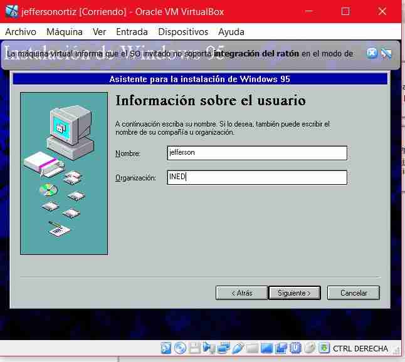Click the 'Asistente para la instalación' title bar
This screenshot has height=362, width=405.
(x=200, y=79)
